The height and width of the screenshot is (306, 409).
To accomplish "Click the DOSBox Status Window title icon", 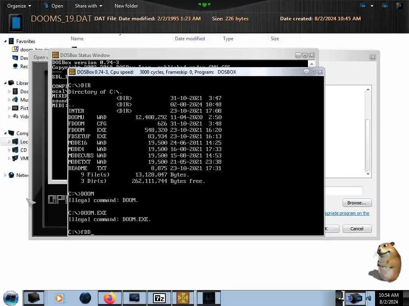I will 56,55.
